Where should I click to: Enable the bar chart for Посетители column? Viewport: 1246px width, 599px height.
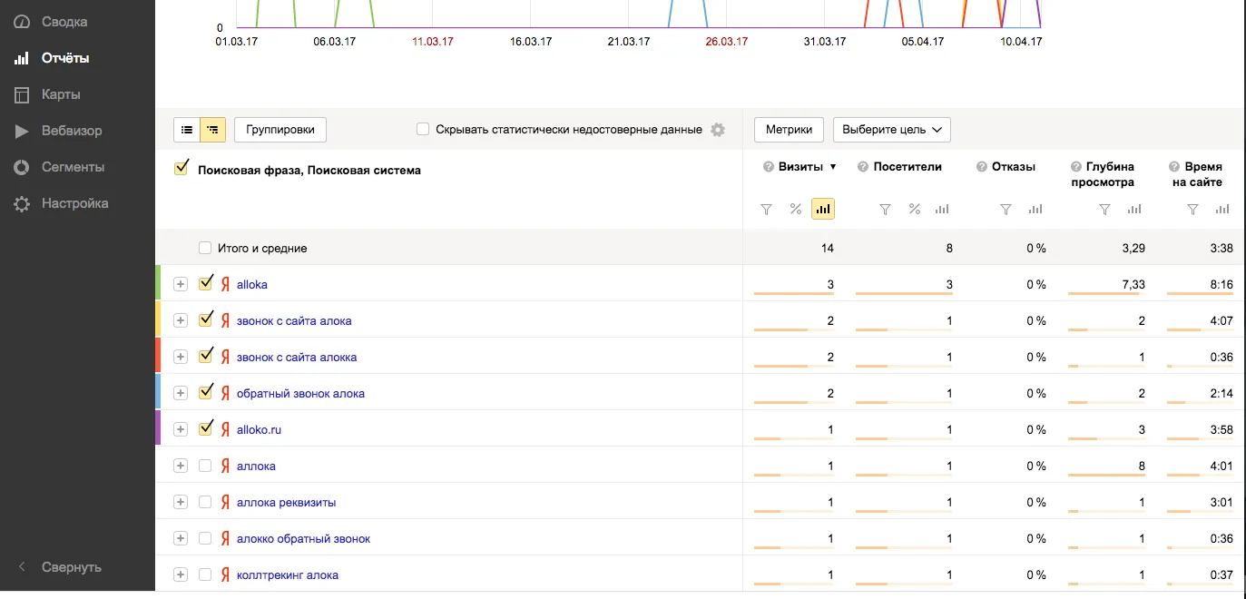(942, 210)
